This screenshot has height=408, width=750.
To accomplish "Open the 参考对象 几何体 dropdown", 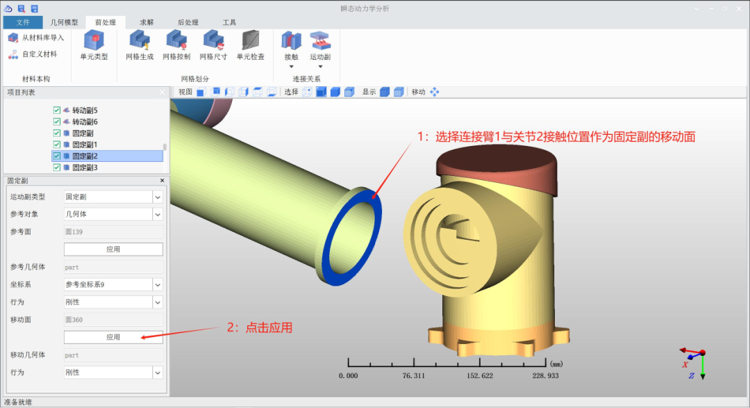I will 158,215.
